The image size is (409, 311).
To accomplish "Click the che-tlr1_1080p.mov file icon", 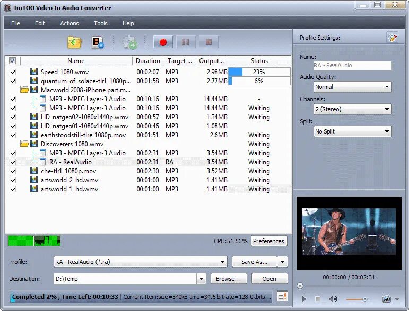I will pyautogui.click(x=33, y=171).
